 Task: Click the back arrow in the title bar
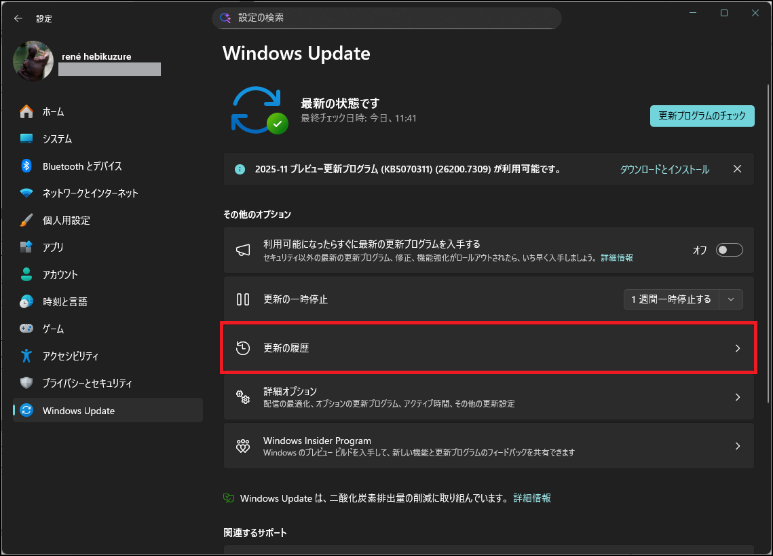(x=18, y=18)
